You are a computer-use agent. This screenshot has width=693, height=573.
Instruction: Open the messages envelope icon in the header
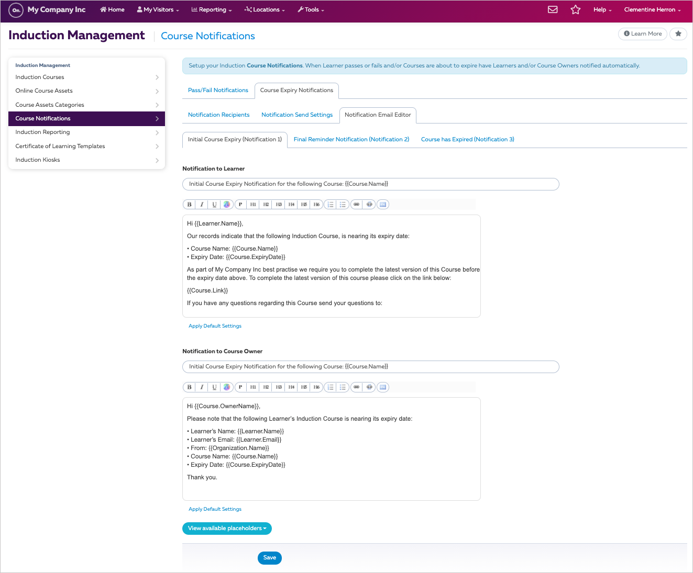click(553, 9)
